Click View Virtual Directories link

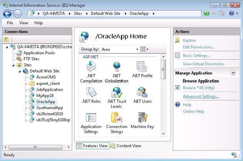click(203, 64)
